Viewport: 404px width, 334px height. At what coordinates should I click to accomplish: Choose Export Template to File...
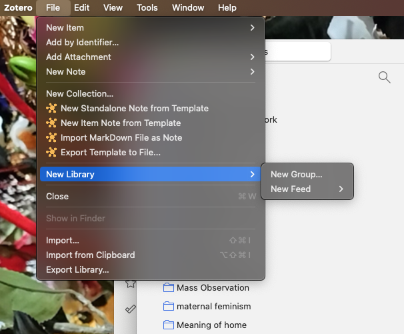(x=150, y=152)
